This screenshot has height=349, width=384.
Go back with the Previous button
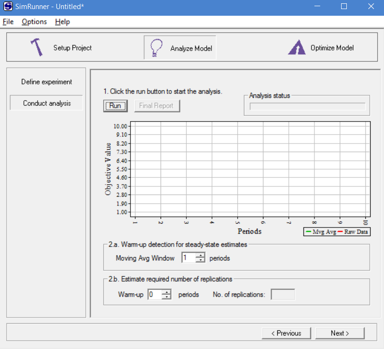[286, 333]
